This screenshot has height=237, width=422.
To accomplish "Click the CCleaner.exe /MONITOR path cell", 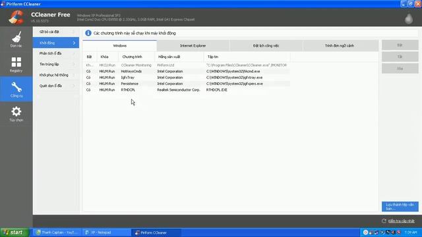I will click(x=246, y=65).
